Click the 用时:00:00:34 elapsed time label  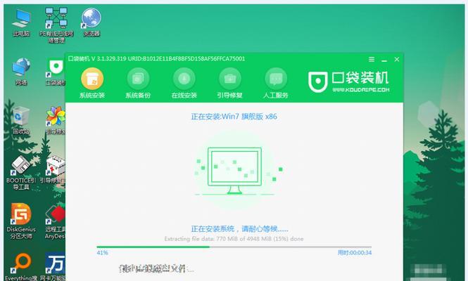(x=355, y=253)
